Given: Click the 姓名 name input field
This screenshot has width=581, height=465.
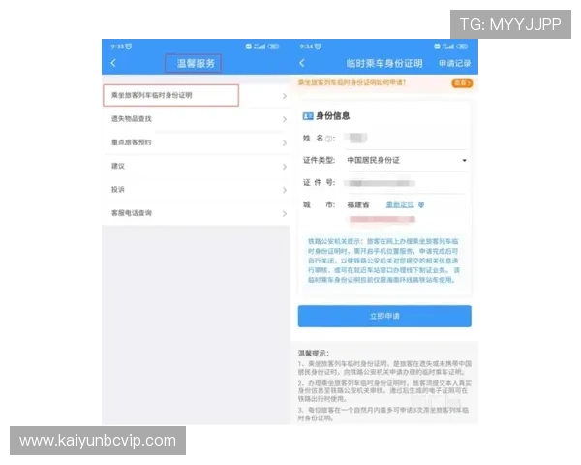Looking at the screenshot, I should (x=406, y=139).
